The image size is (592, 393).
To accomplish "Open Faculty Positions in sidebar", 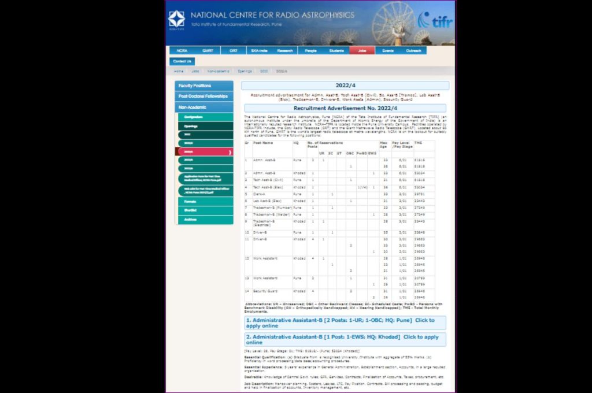I will tap(203, 85).
